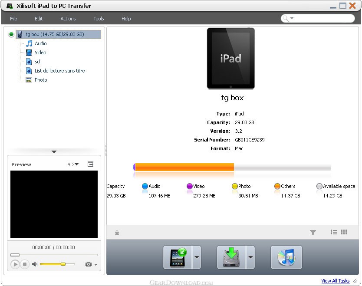362x286 pixels.
Task: Select the scl playlist
Action: (x=37, y=62)
